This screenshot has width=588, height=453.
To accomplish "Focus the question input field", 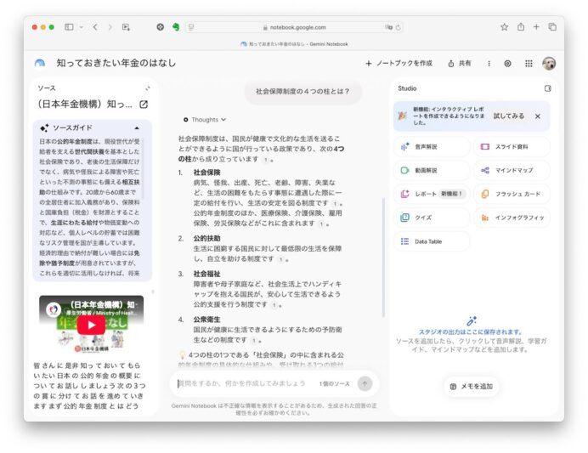I will 241,383.
